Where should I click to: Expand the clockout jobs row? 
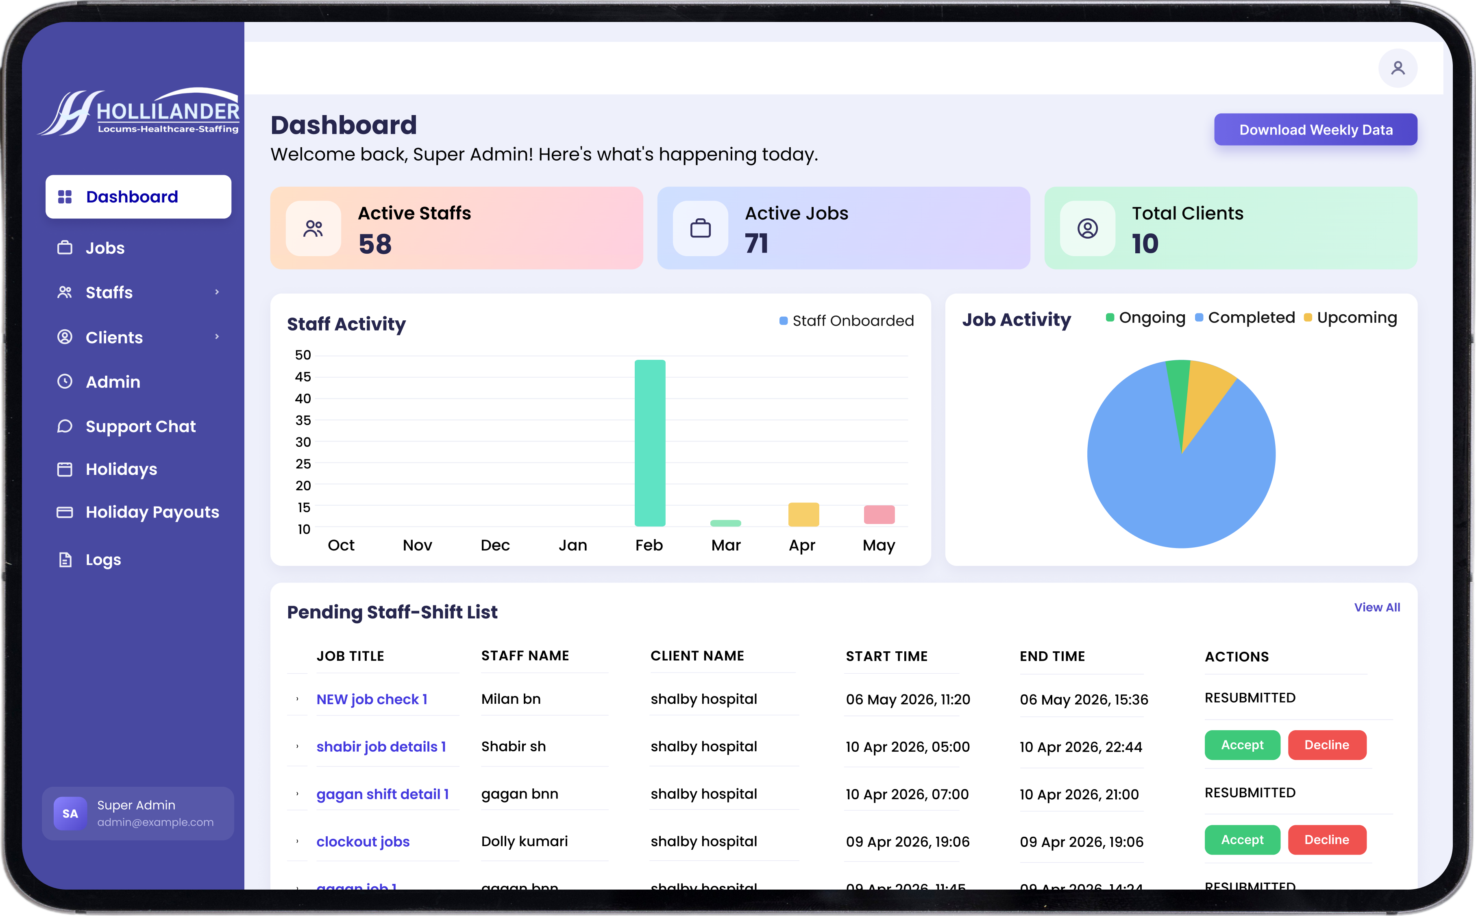point(298,842)
